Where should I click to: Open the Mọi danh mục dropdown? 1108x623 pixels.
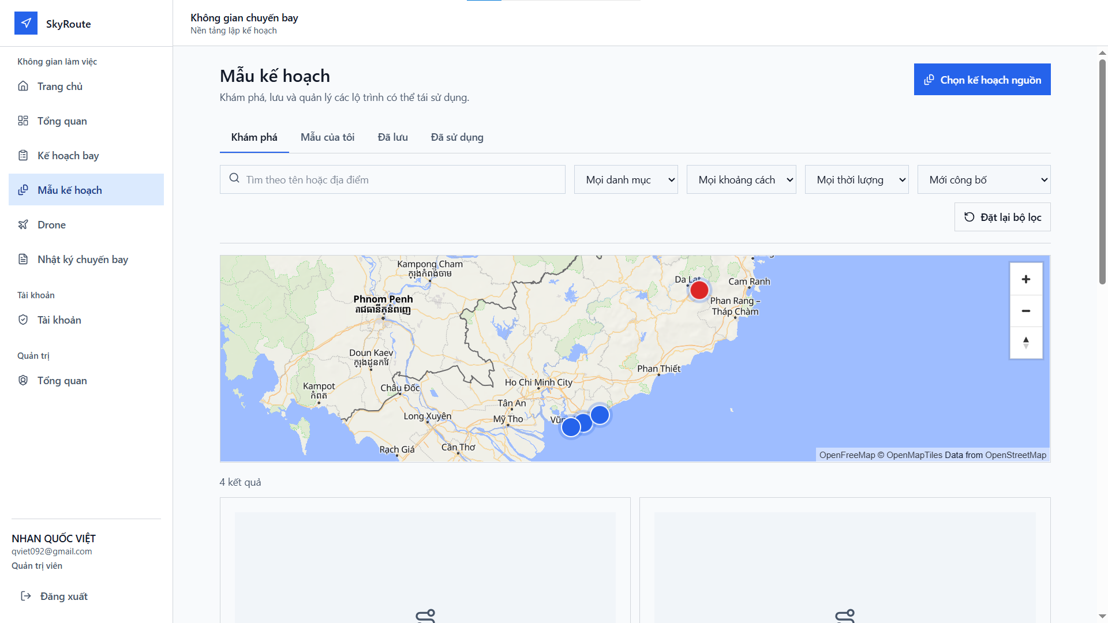coord(626,179)
